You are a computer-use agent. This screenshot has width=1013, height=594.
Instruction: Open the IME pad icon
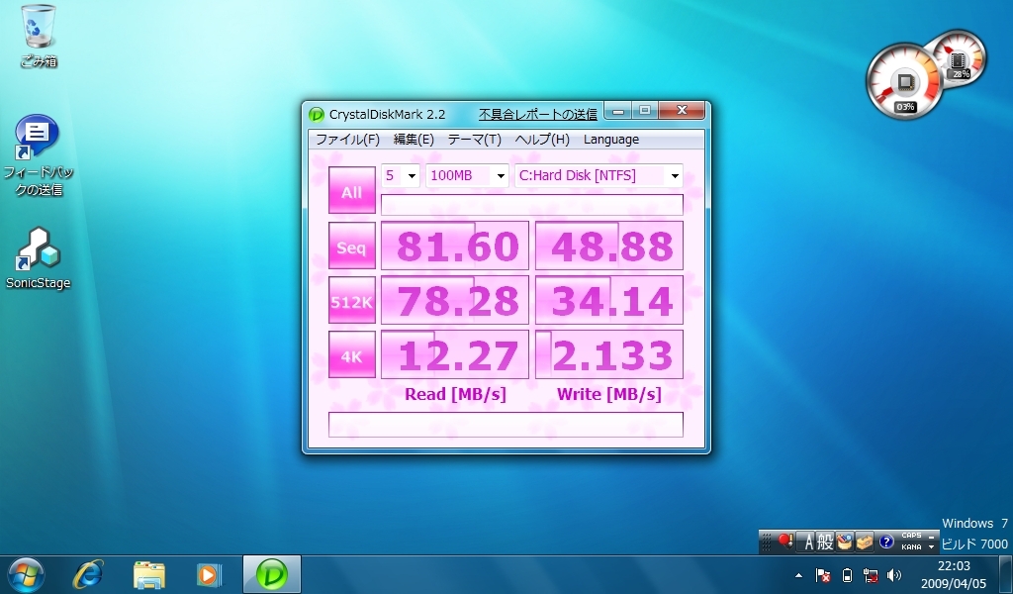[x=845, y=542]
